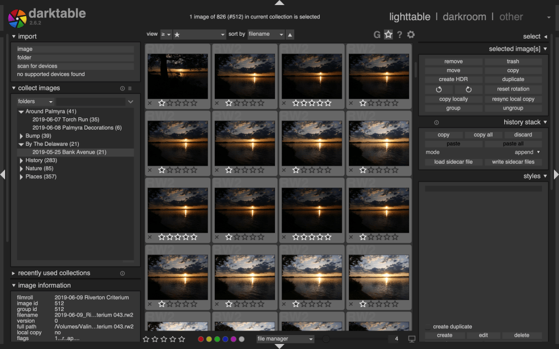
Task: Toggle thumbnail overlays via the star icon
Action: tap(389, 34)
